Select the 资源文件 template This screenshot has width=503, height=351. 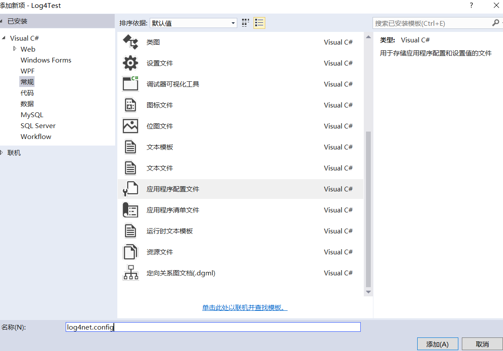[158, 252]
